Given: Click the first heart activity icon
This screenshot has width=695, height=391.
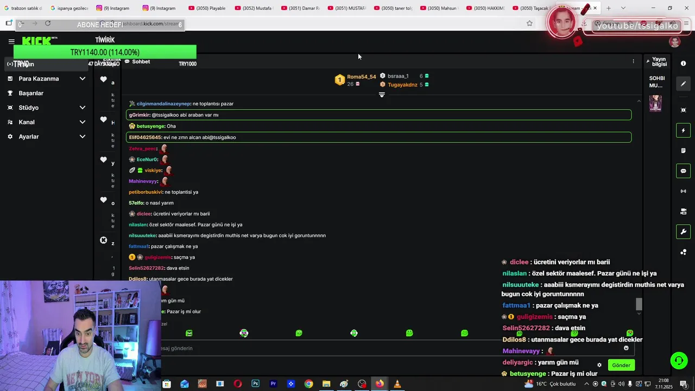Looking at the screenshot, I should (103, 79).
